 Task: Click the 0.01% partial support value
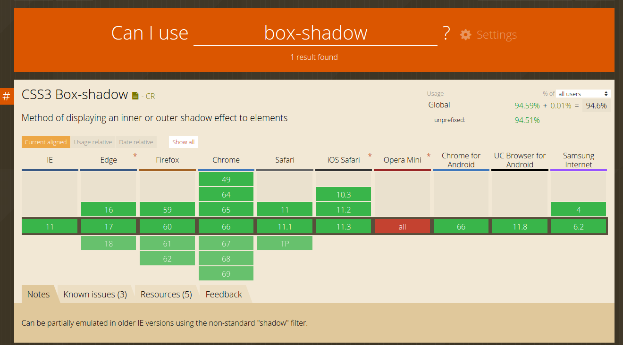[x=560, y=106]
